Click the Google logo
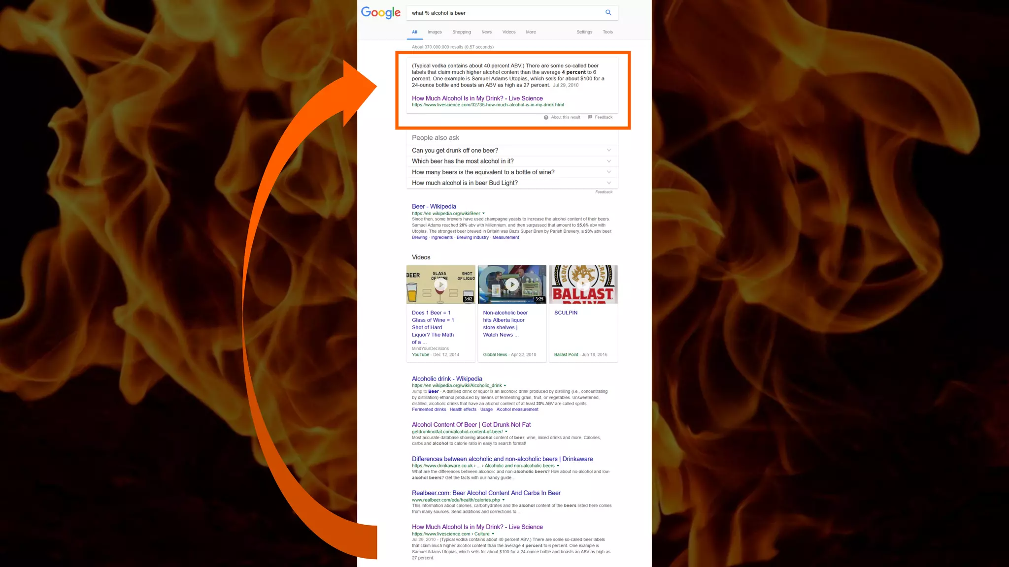1009x567 pixels. [x=380, y=13]
